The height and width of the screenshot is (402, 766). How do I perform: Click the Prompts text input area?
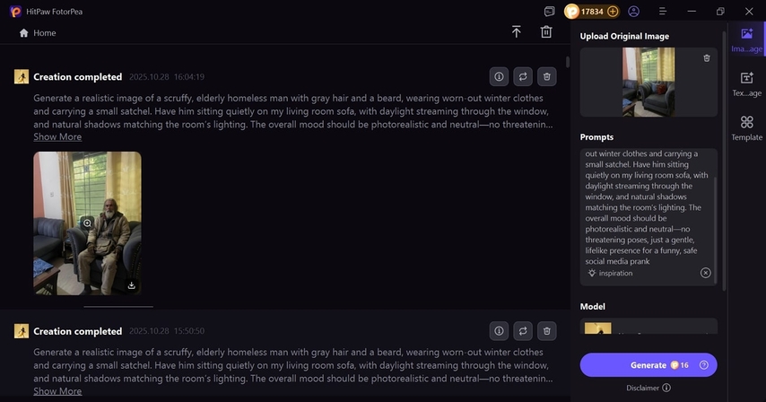(646, 206)
